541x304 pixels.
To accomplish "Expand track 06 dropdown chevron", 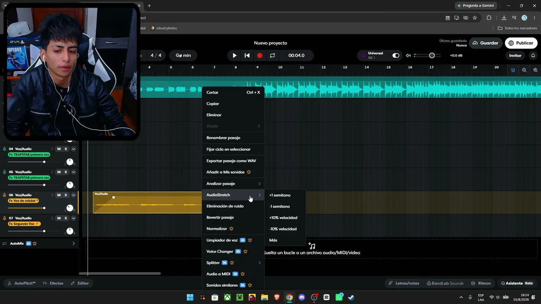I will click(74, 195).
